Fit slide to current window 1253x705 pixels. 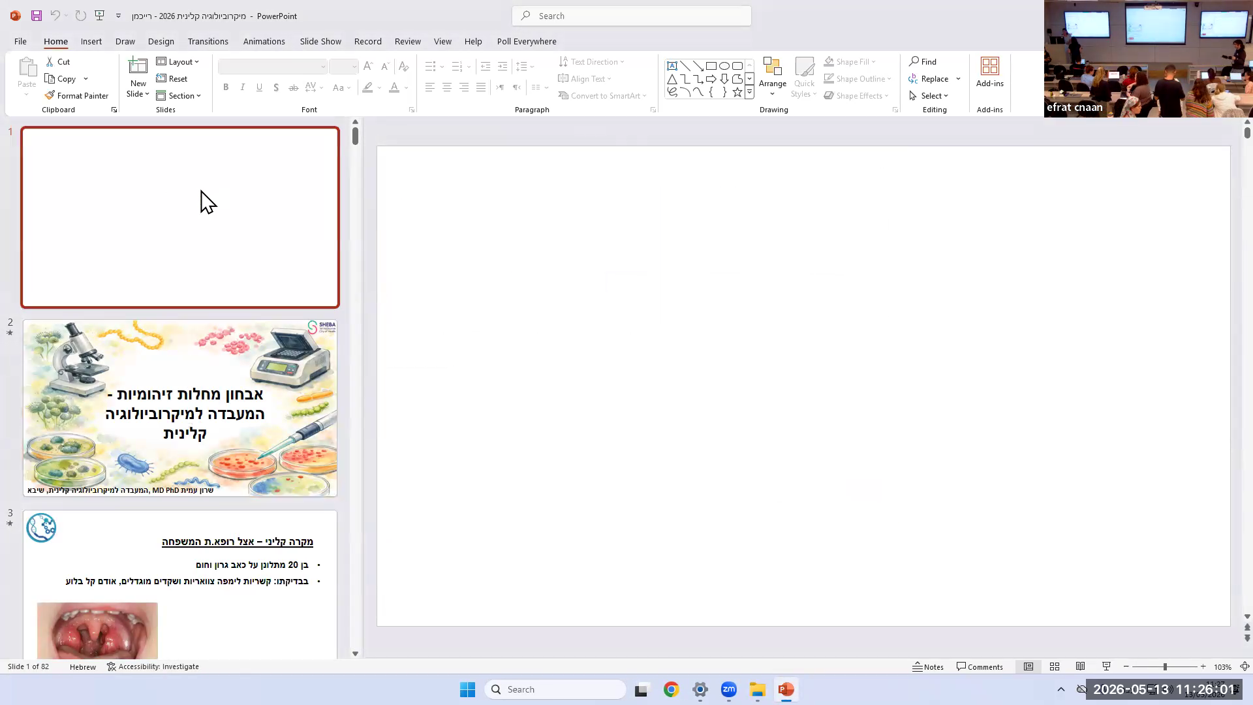tap(1245, 666)
